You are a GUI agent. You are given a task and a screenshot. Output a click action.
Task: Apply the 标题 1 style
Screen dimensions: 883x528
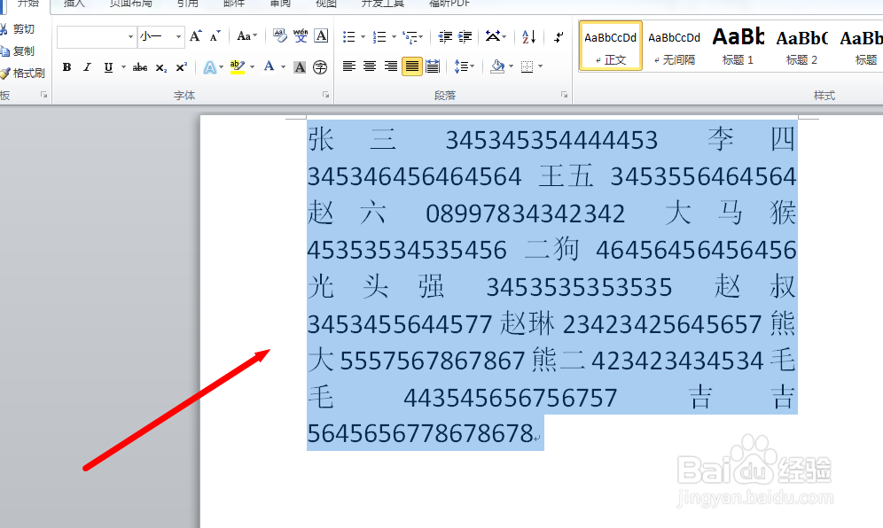click(738, 46)
